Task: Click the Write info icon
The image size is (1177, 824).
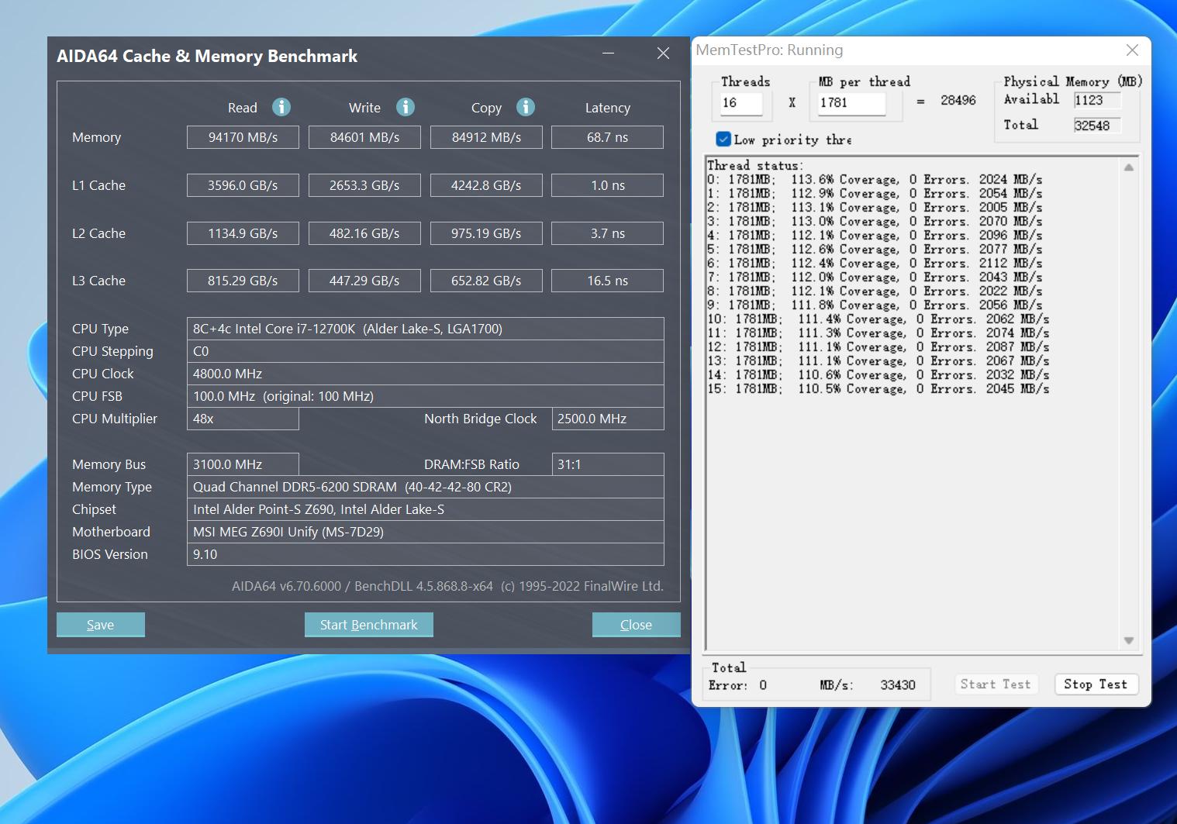Action: (405, 107)
